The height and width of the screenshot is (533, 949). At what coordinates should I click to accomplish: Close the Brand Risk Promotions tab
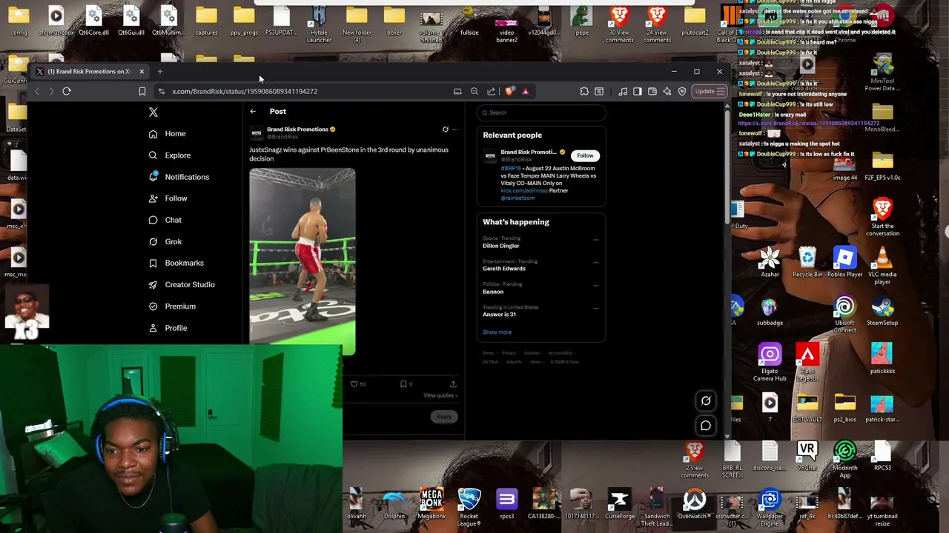point(141,71)
